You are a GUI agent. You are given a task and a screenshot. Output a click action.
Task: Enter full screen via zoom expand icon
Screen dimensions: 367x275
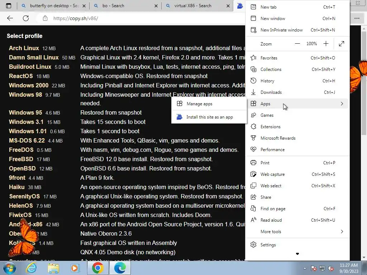[342, 44]
